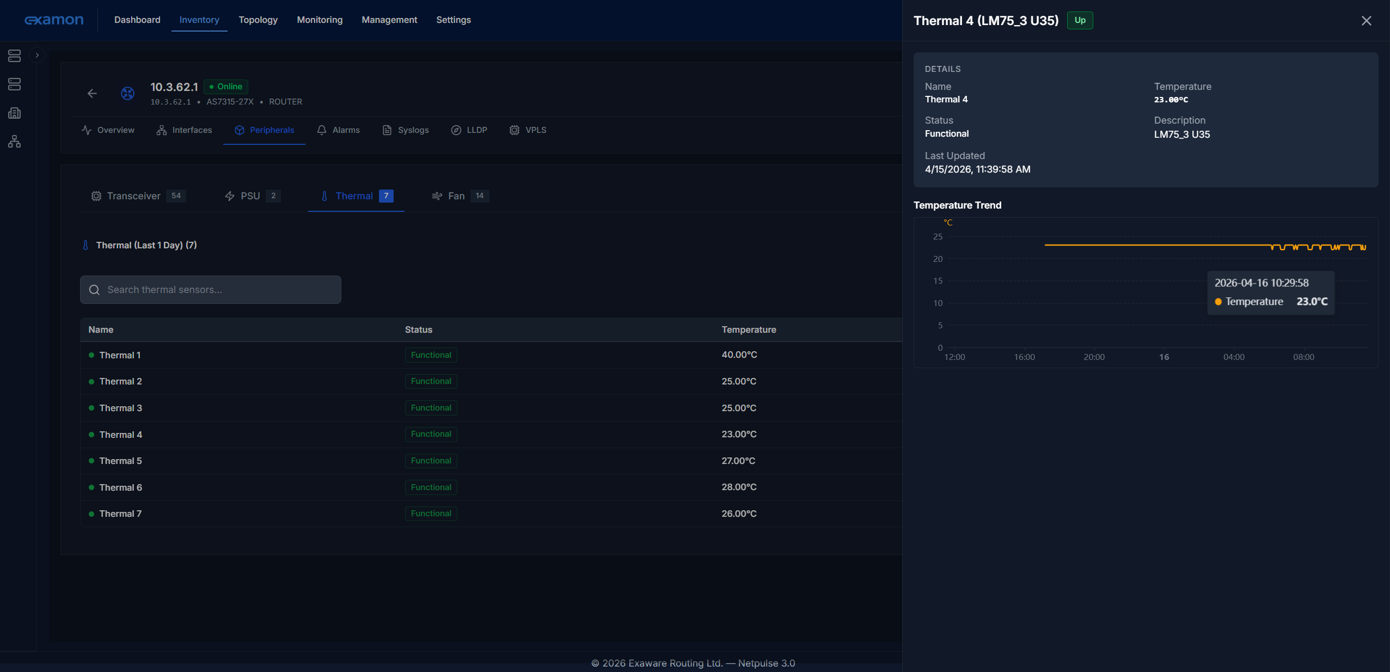Open the building/site icon in the sidebar

[x=14, y=113]
